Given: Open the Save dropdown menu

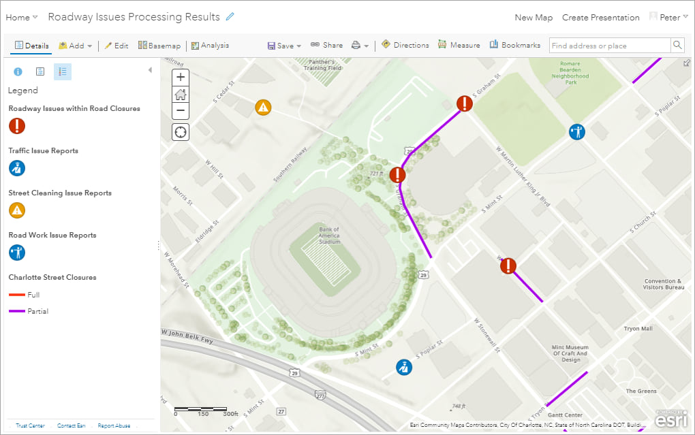Looking at the screenshot, I should point(285,46).
